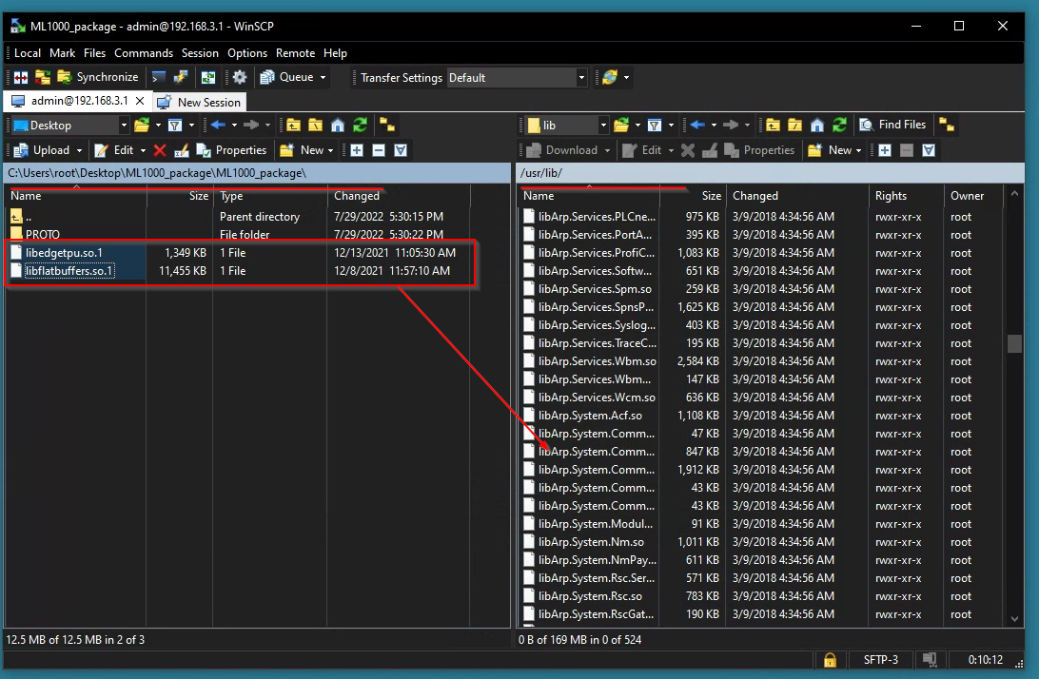Open the New Session tab
Image resolution: width=1039 pixels, height=679 pixels.
(x=200, y=102)
